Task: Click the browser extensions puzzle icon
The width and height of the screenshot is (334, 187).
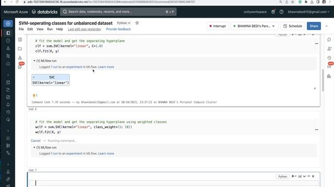Action: coord(306,2)
